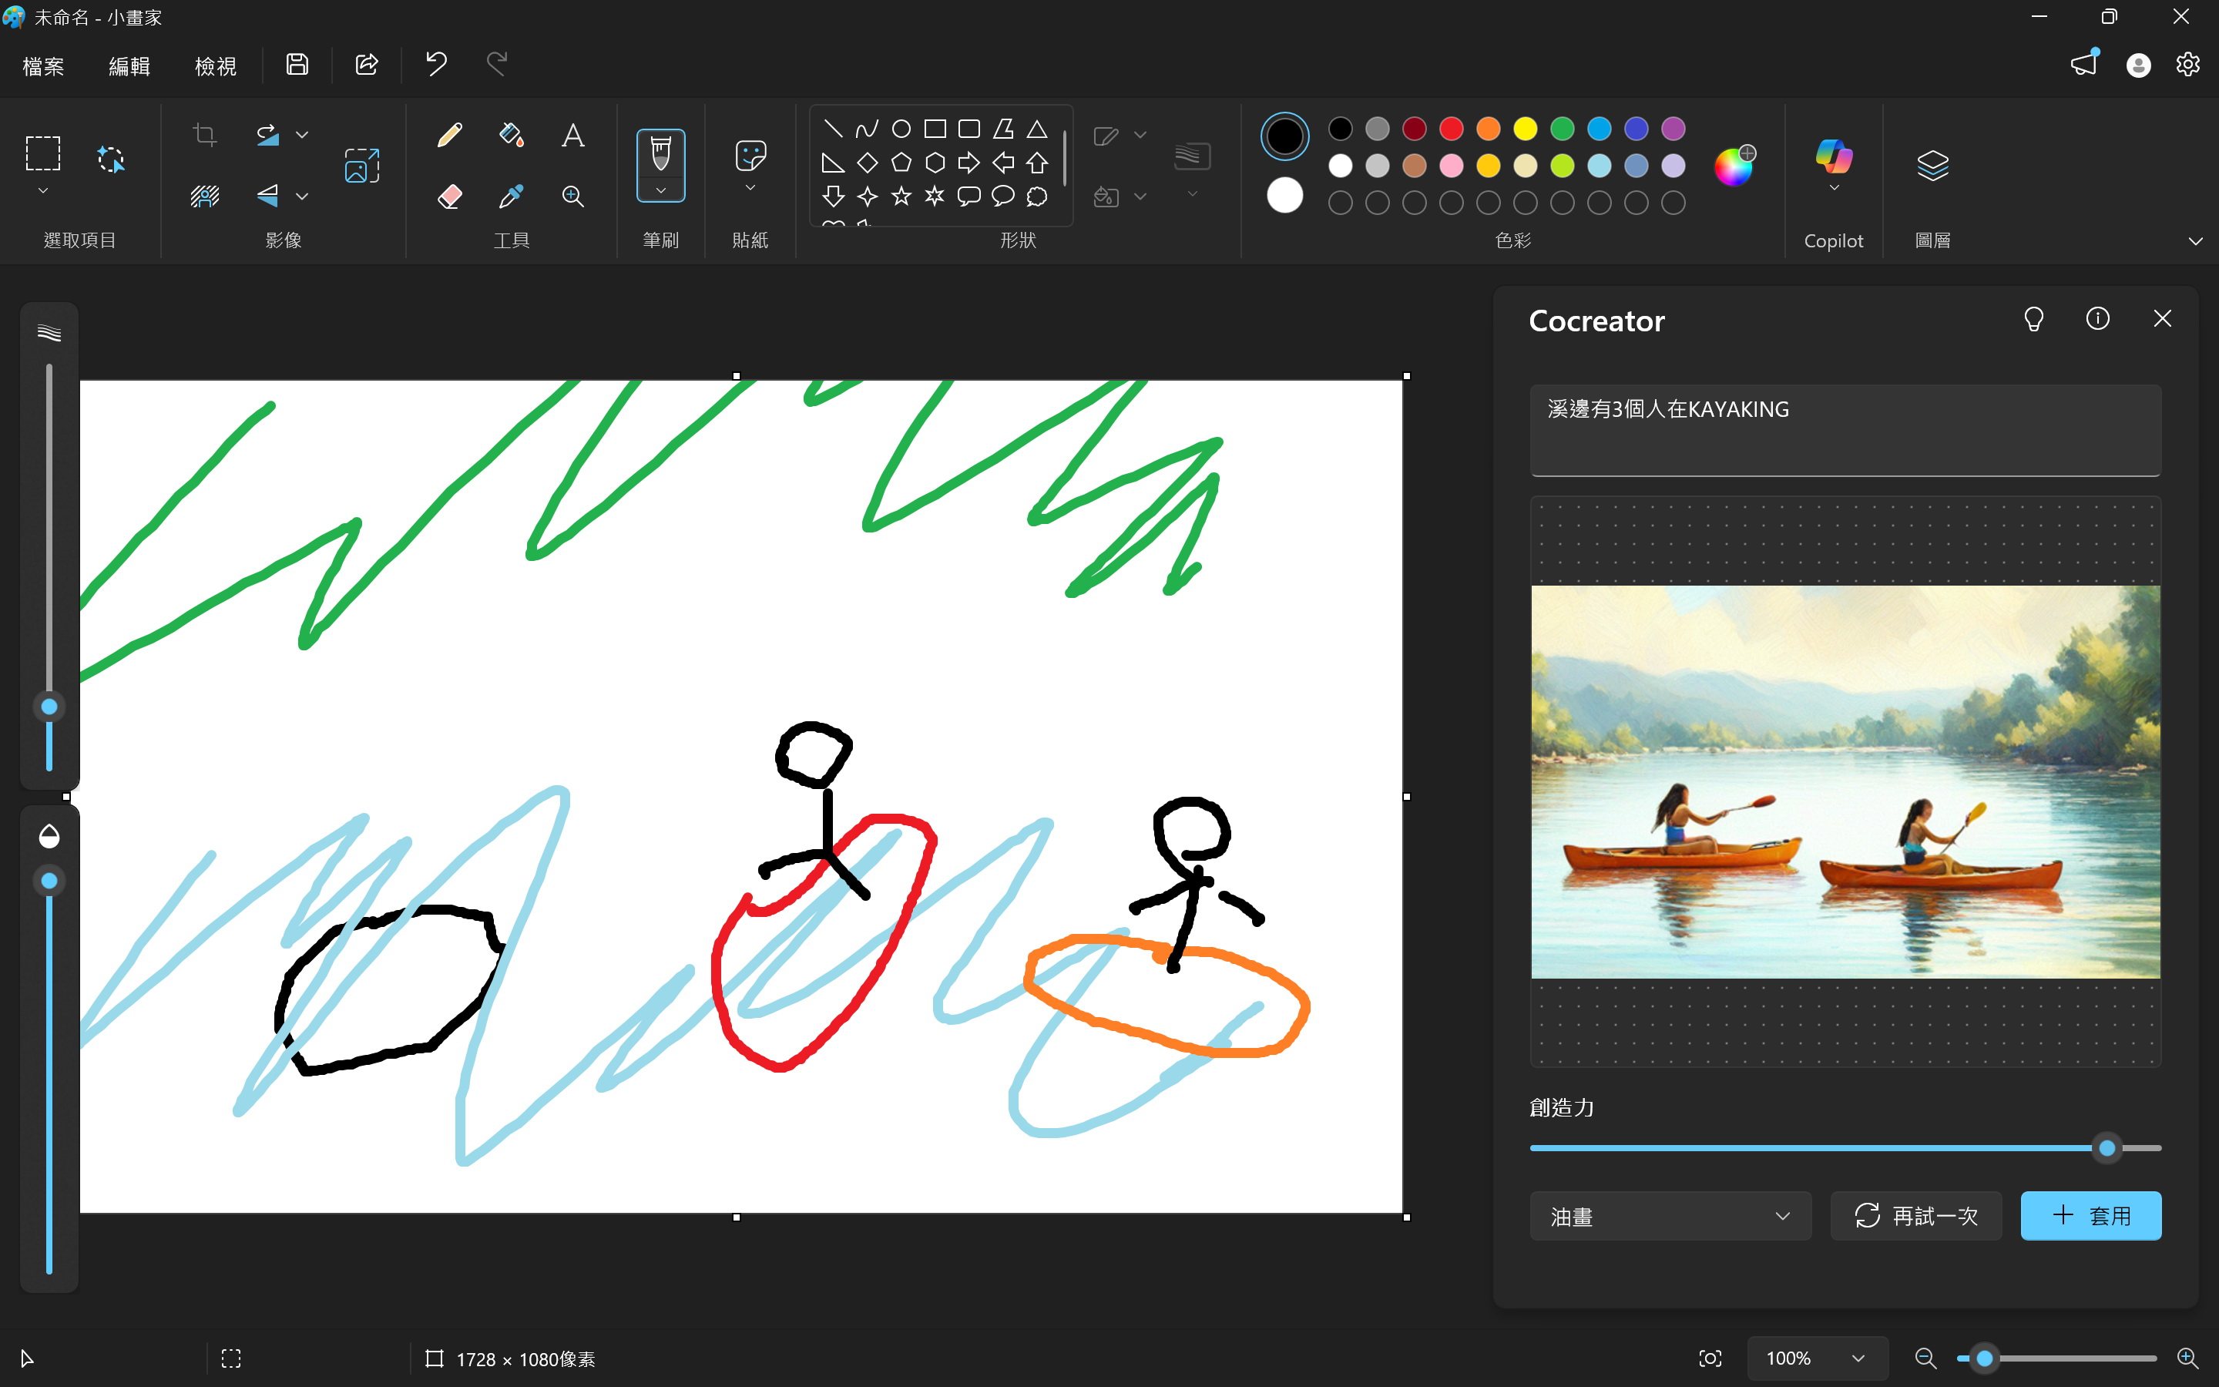Click the 套用 button
Screen dimensions: 2219x1387
click(x=2090, y=1217)
